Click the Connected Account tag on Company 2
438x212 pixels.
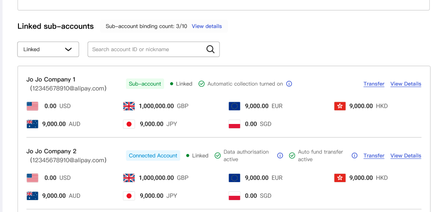point(153,156)
